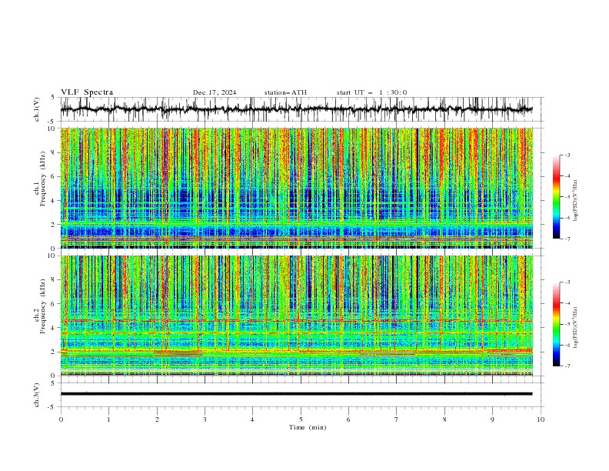This screenshot has height=471, width=609.
Task: Click the flat black ch.3 voltage trace
Action: point(296,394)
